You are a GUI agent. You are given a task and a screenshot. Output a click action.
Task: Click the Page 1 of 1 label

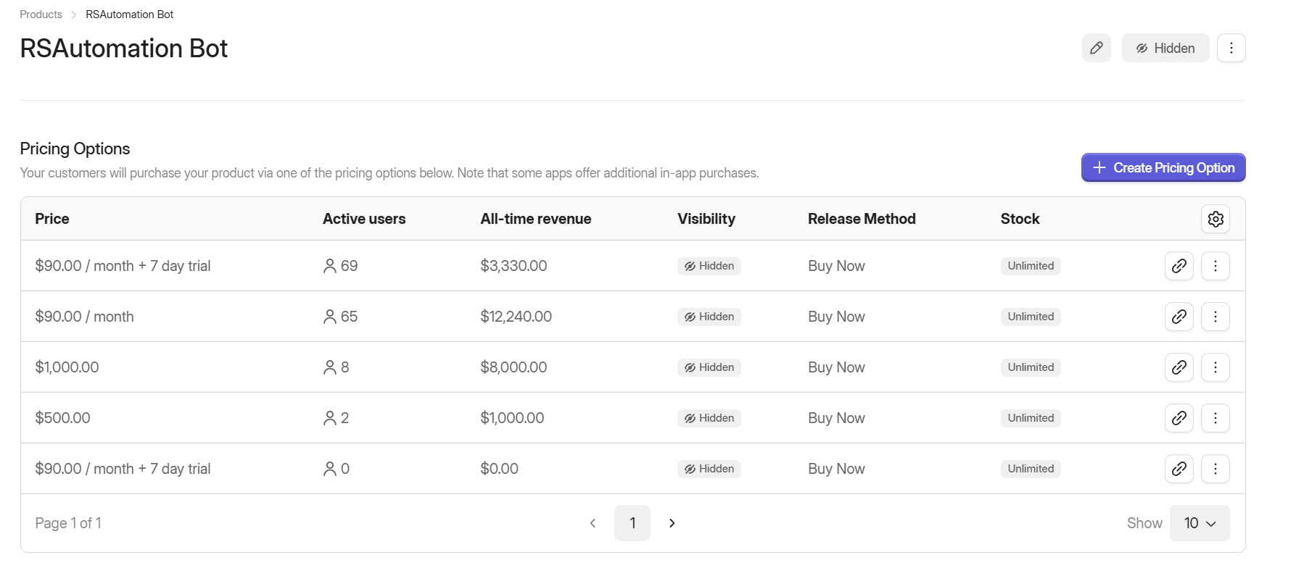tap(68, 523)
